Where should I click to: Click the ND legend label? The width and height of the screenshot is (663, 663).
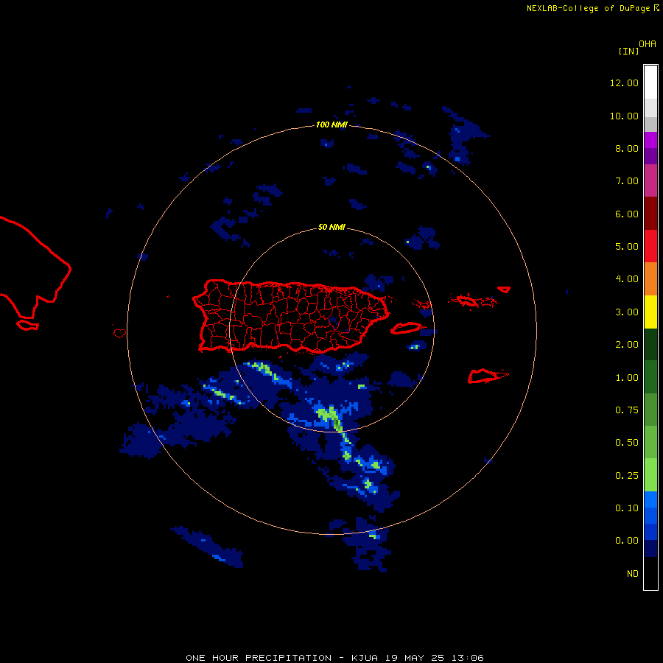(633, 574)
